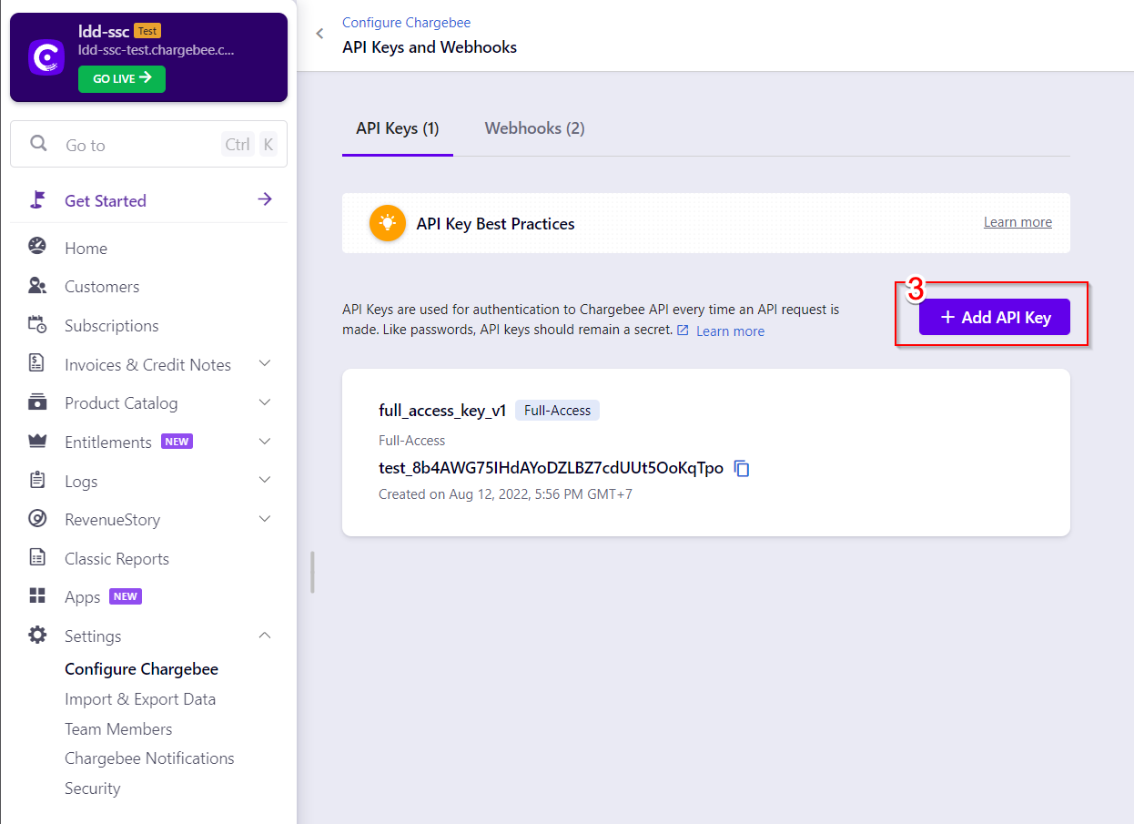1134x824 pixels.
Task: Click the sidebar resize handle
Action: 312,572
